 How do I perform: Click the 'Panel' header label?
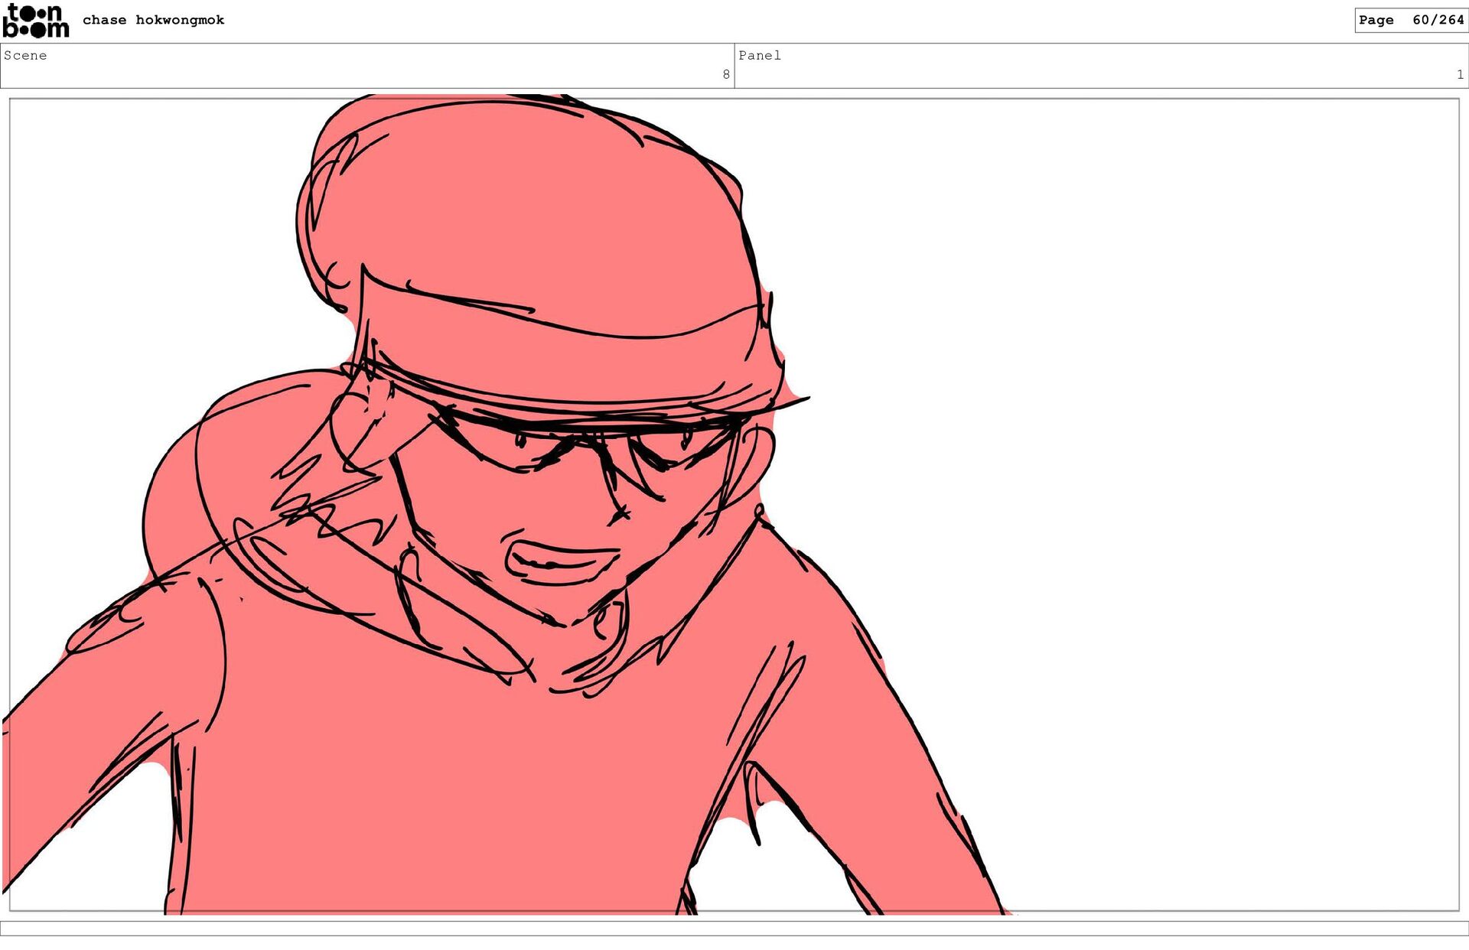click(x=759, y=55)
